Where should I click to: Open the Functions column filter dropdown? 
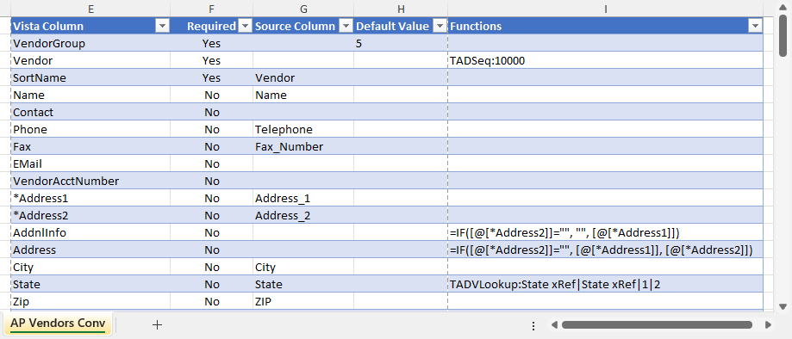755,26
